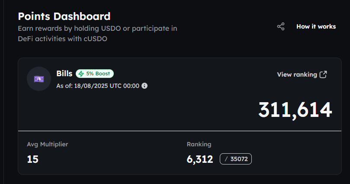Click the Bills card title

click(x=64, y=74)
